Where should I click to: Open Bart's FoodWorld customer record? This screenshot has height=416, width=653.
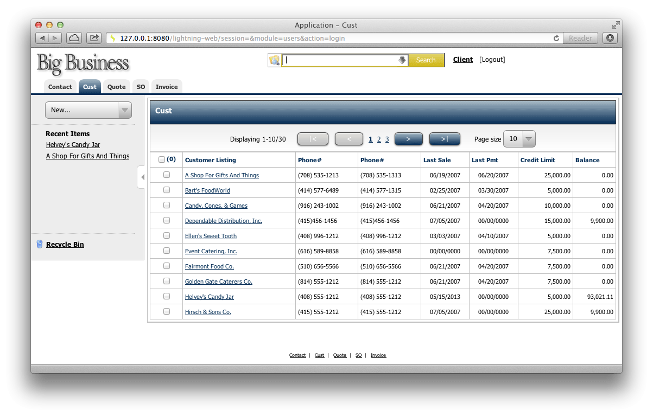coord(207,190)
